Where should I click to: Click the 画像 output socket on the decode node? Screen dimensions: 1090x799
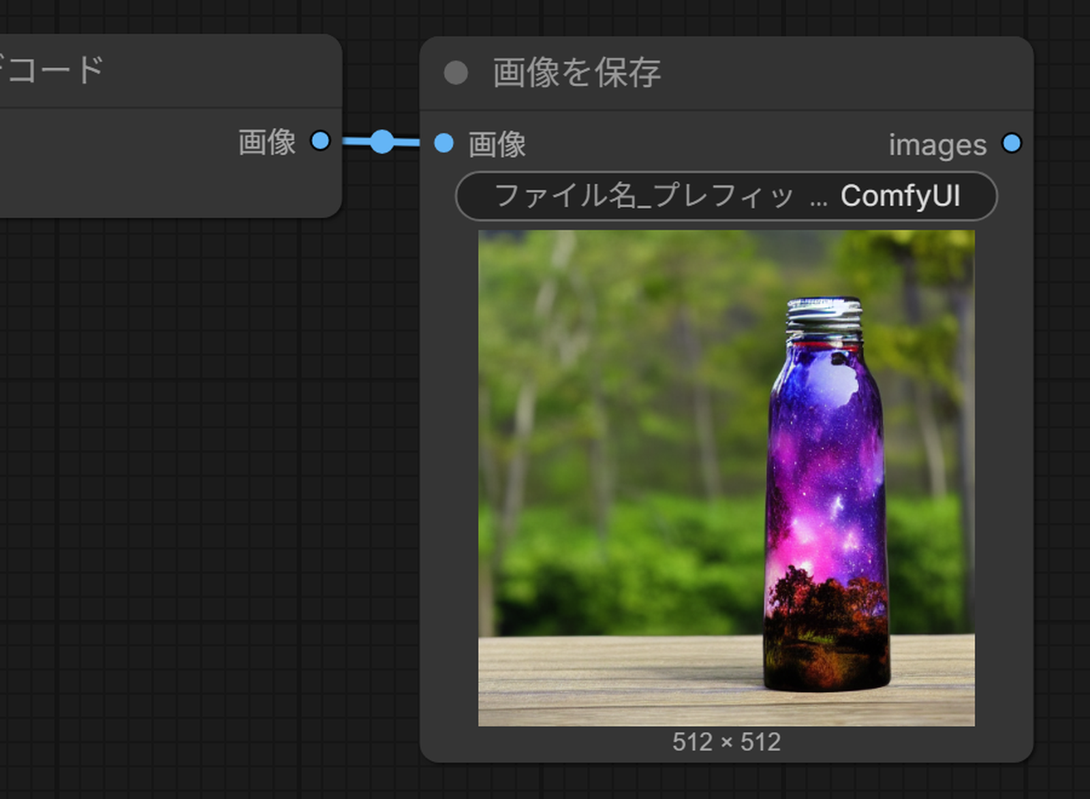[x=320, y=141]
